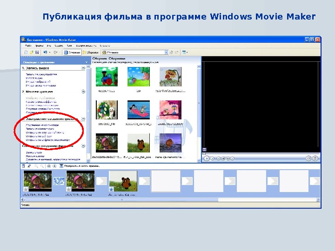Collapse the 1. Запись видео section
This screenshot has width=335, height=251.
click(x=83, y=68)
